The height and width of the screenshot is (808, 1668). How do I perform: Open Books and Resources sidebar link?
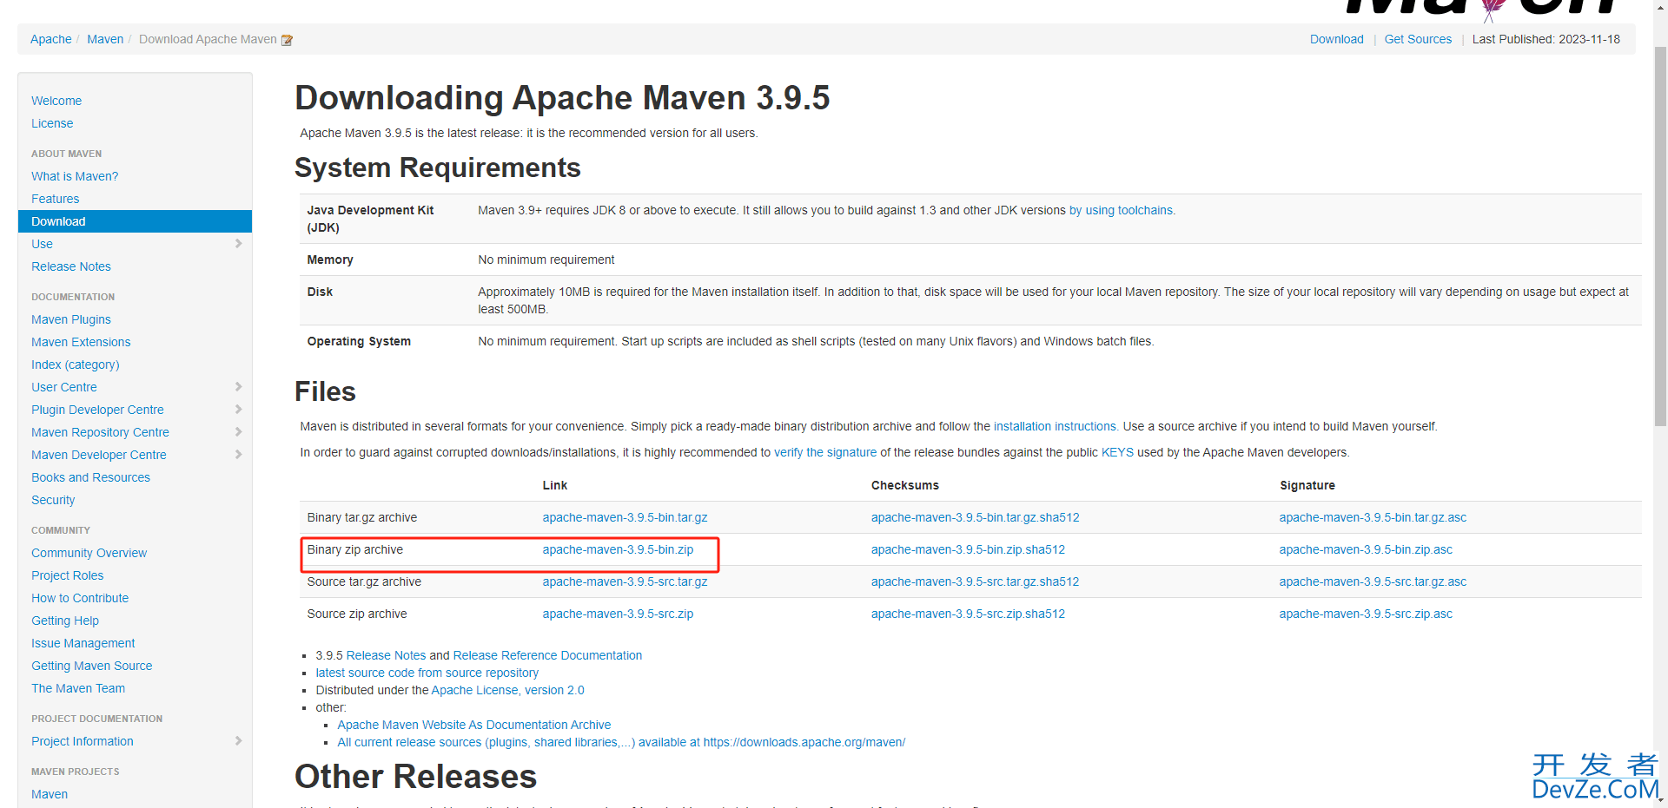90,477
